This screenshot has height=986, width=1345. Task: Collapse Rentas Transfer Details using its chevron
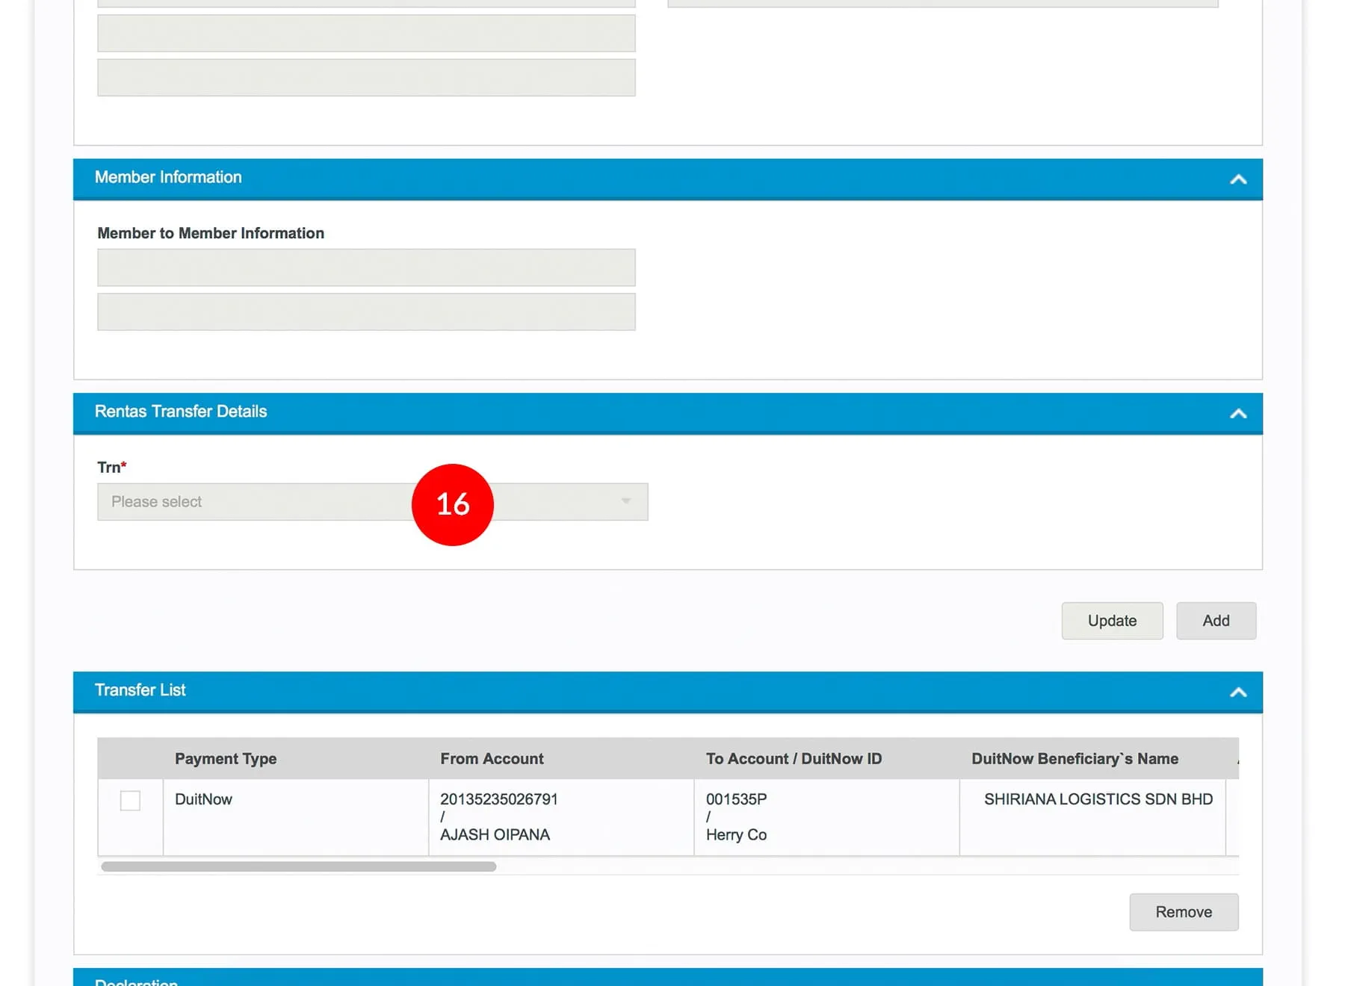point(1237,413)
